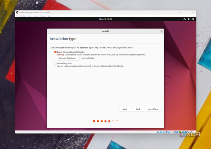Minimize the VirtualBox window
This screenshot has height=149, width=211.
[x=180, y=12]
